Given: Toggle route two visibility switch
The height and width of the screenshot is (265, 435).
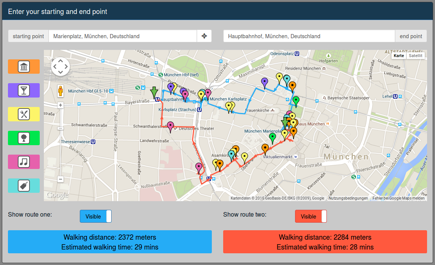Looking at the screenshot, I should 311,216.
